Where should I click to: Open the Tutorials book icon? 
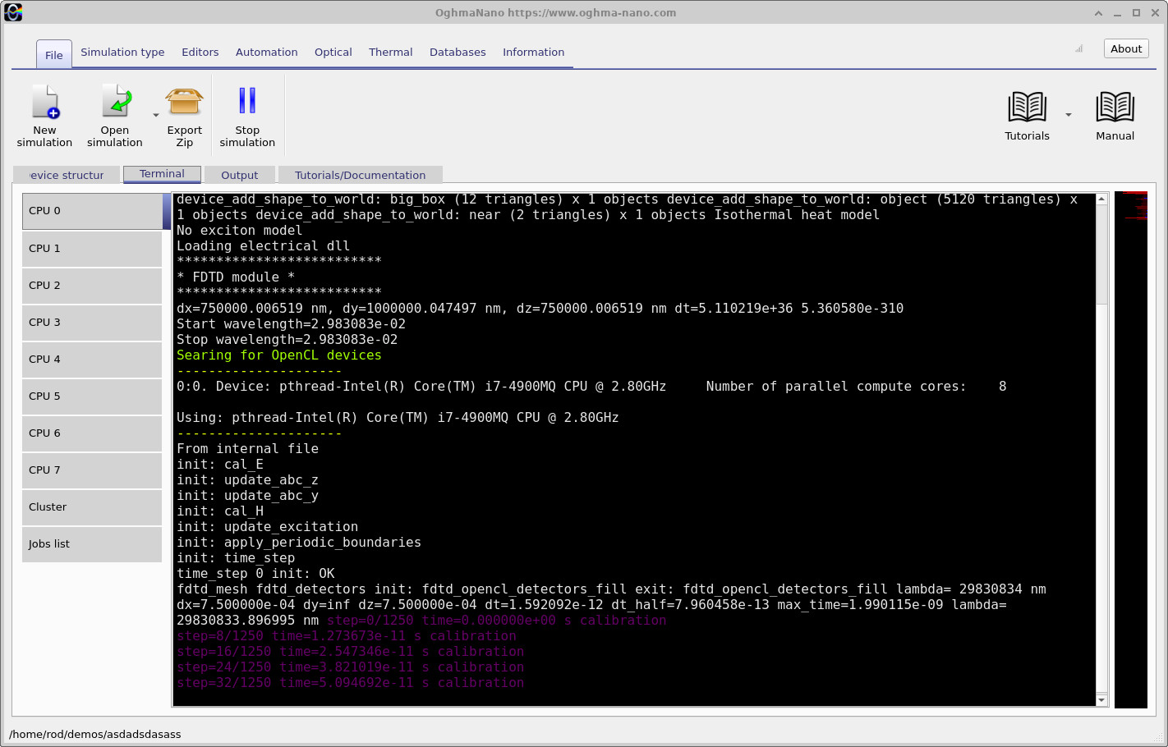coord(1027,107)
